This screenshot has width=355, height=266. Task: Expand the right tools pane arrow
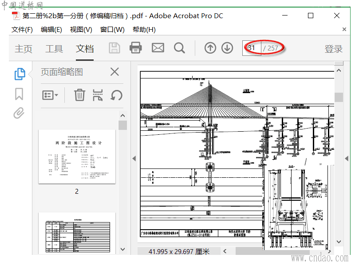(x=347, y=158)
